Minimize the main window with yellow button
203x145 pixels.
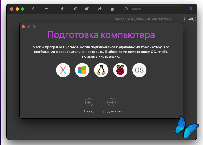17,9
